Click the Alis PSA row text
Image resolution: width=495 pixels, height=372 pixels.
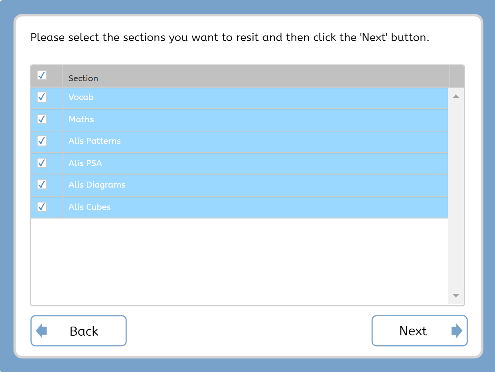click(85, 163)
